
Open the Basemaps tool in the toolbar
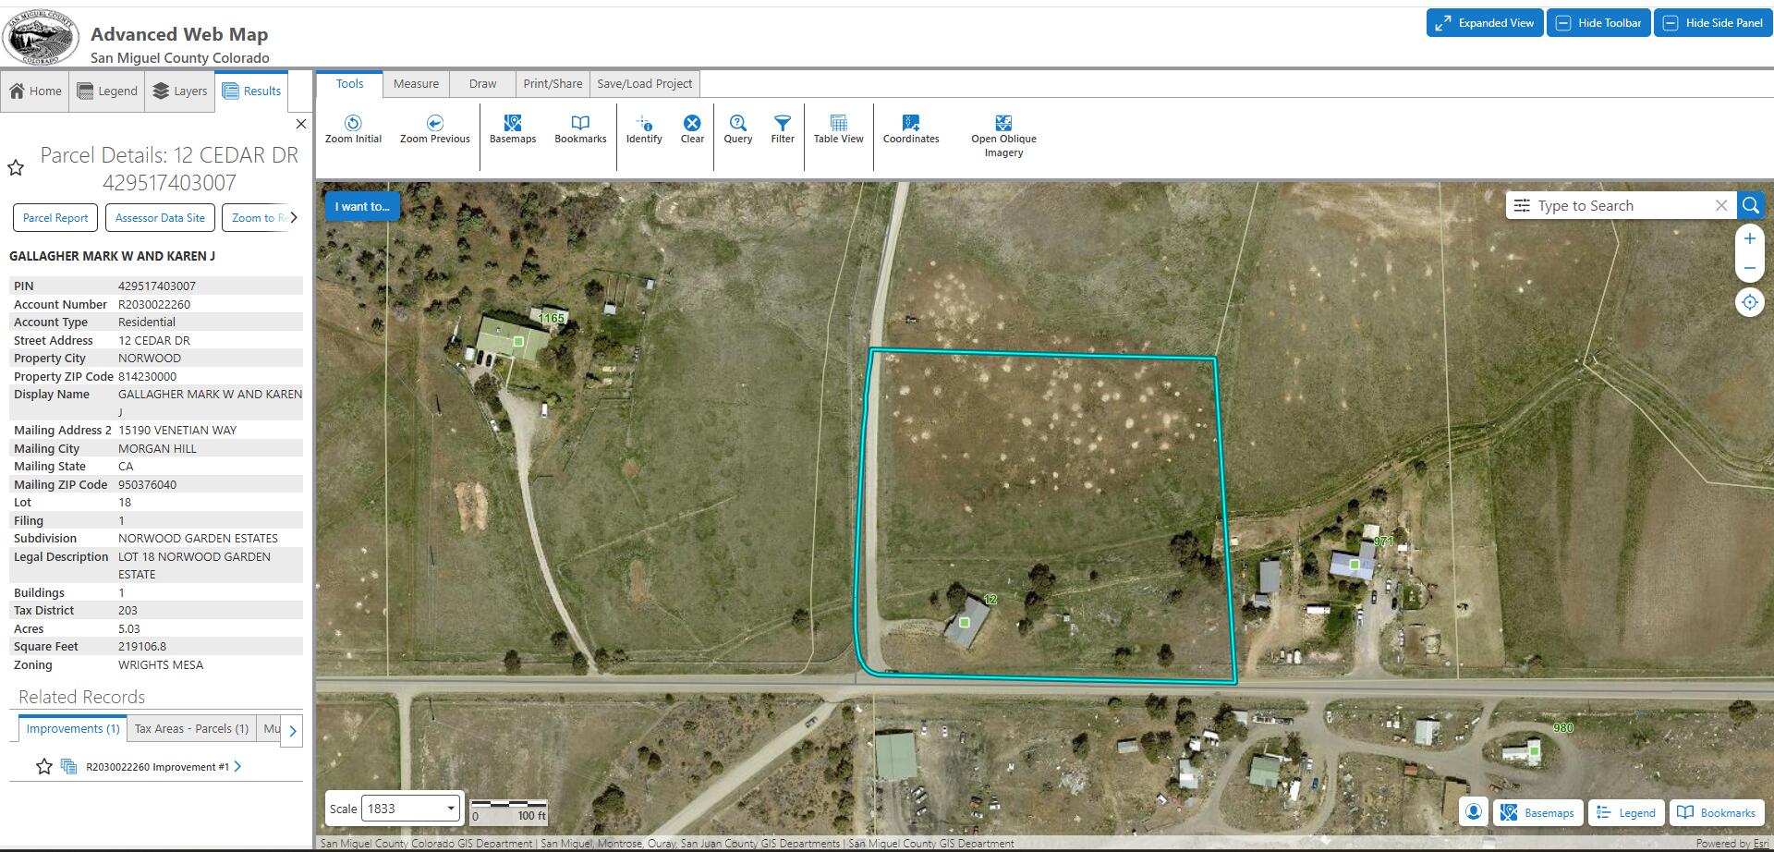(x=513, y=129)
